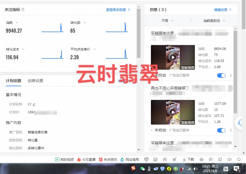246x174 pixels.
Task: Click the creative list scrollbar up arrow
Action: pyautogui.click(x=235, y=29)
